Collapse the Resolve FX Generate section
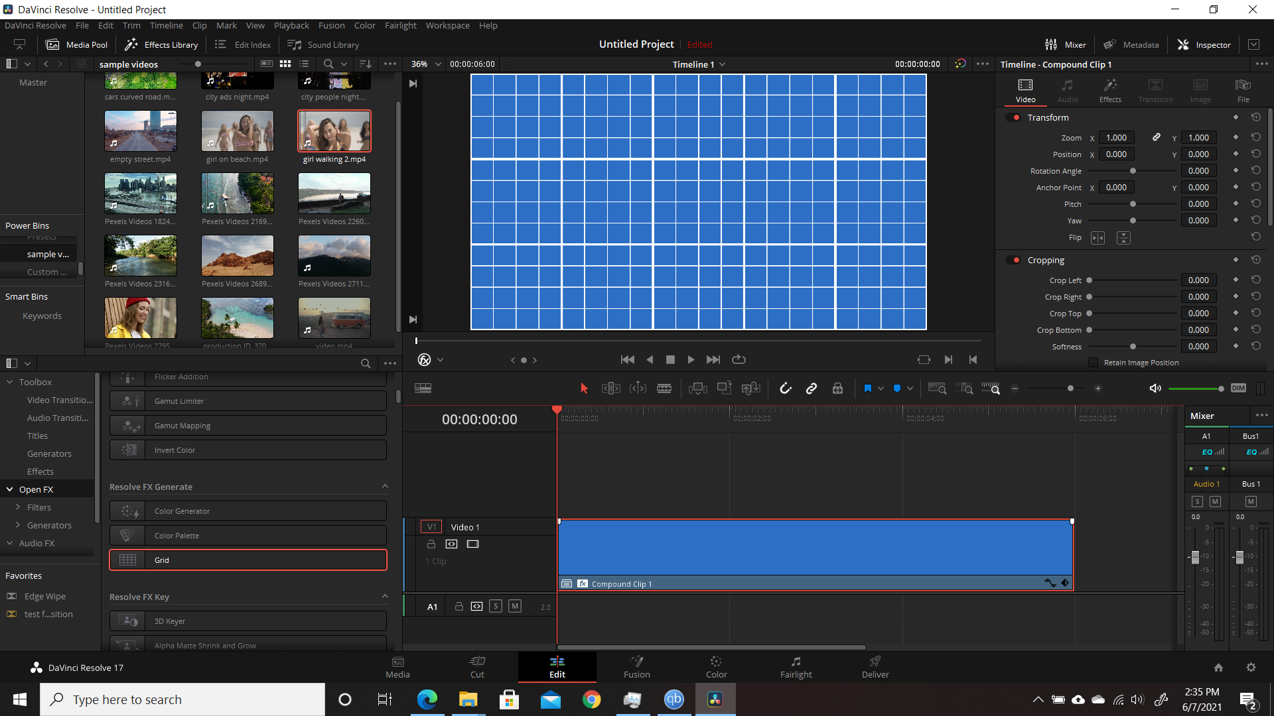The height and width of the screenshot is (716, 1274). (385, 486)
